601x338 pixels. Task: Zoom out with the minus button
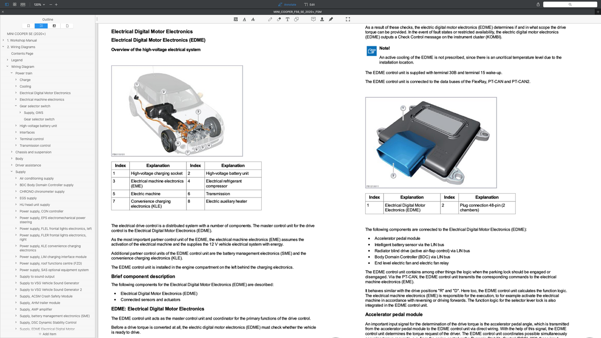[x=51, y=5]
